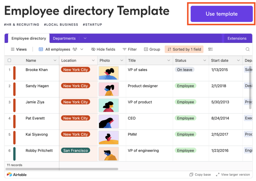Click New York City tag in Brooke Khan row

pos(75,69)
